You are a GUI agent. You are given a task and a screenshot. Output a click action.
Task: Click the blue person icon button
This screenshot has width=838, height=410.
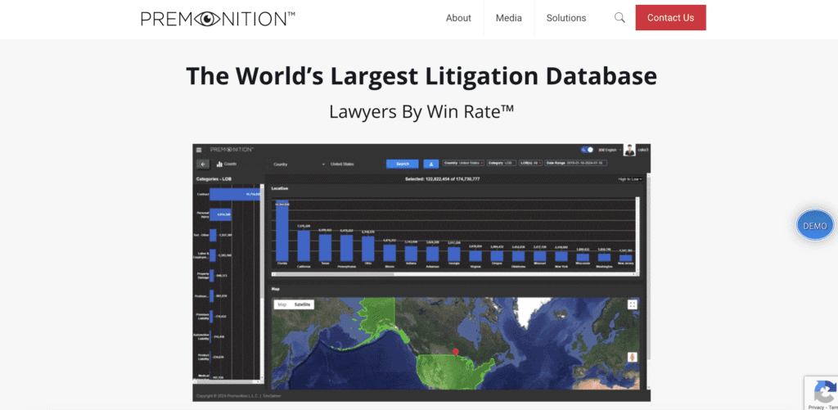pos(430,164)
